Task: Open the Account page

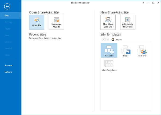Action: [8, 65]
